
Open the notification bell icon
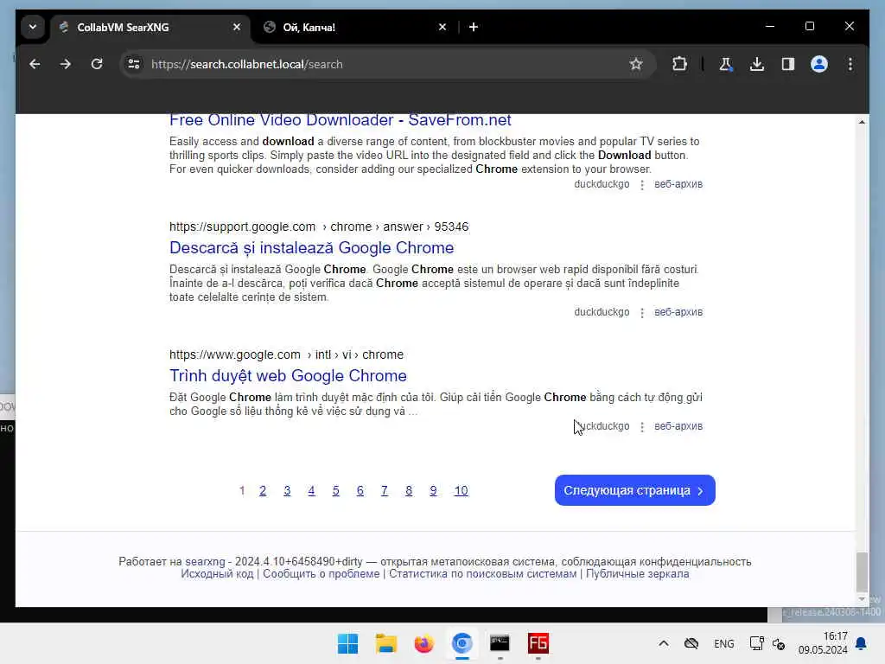pyautogui.click(x=861, y=643)
